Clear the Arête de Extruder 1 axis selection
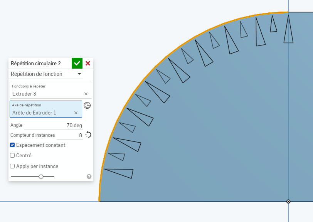 [76, 113]
